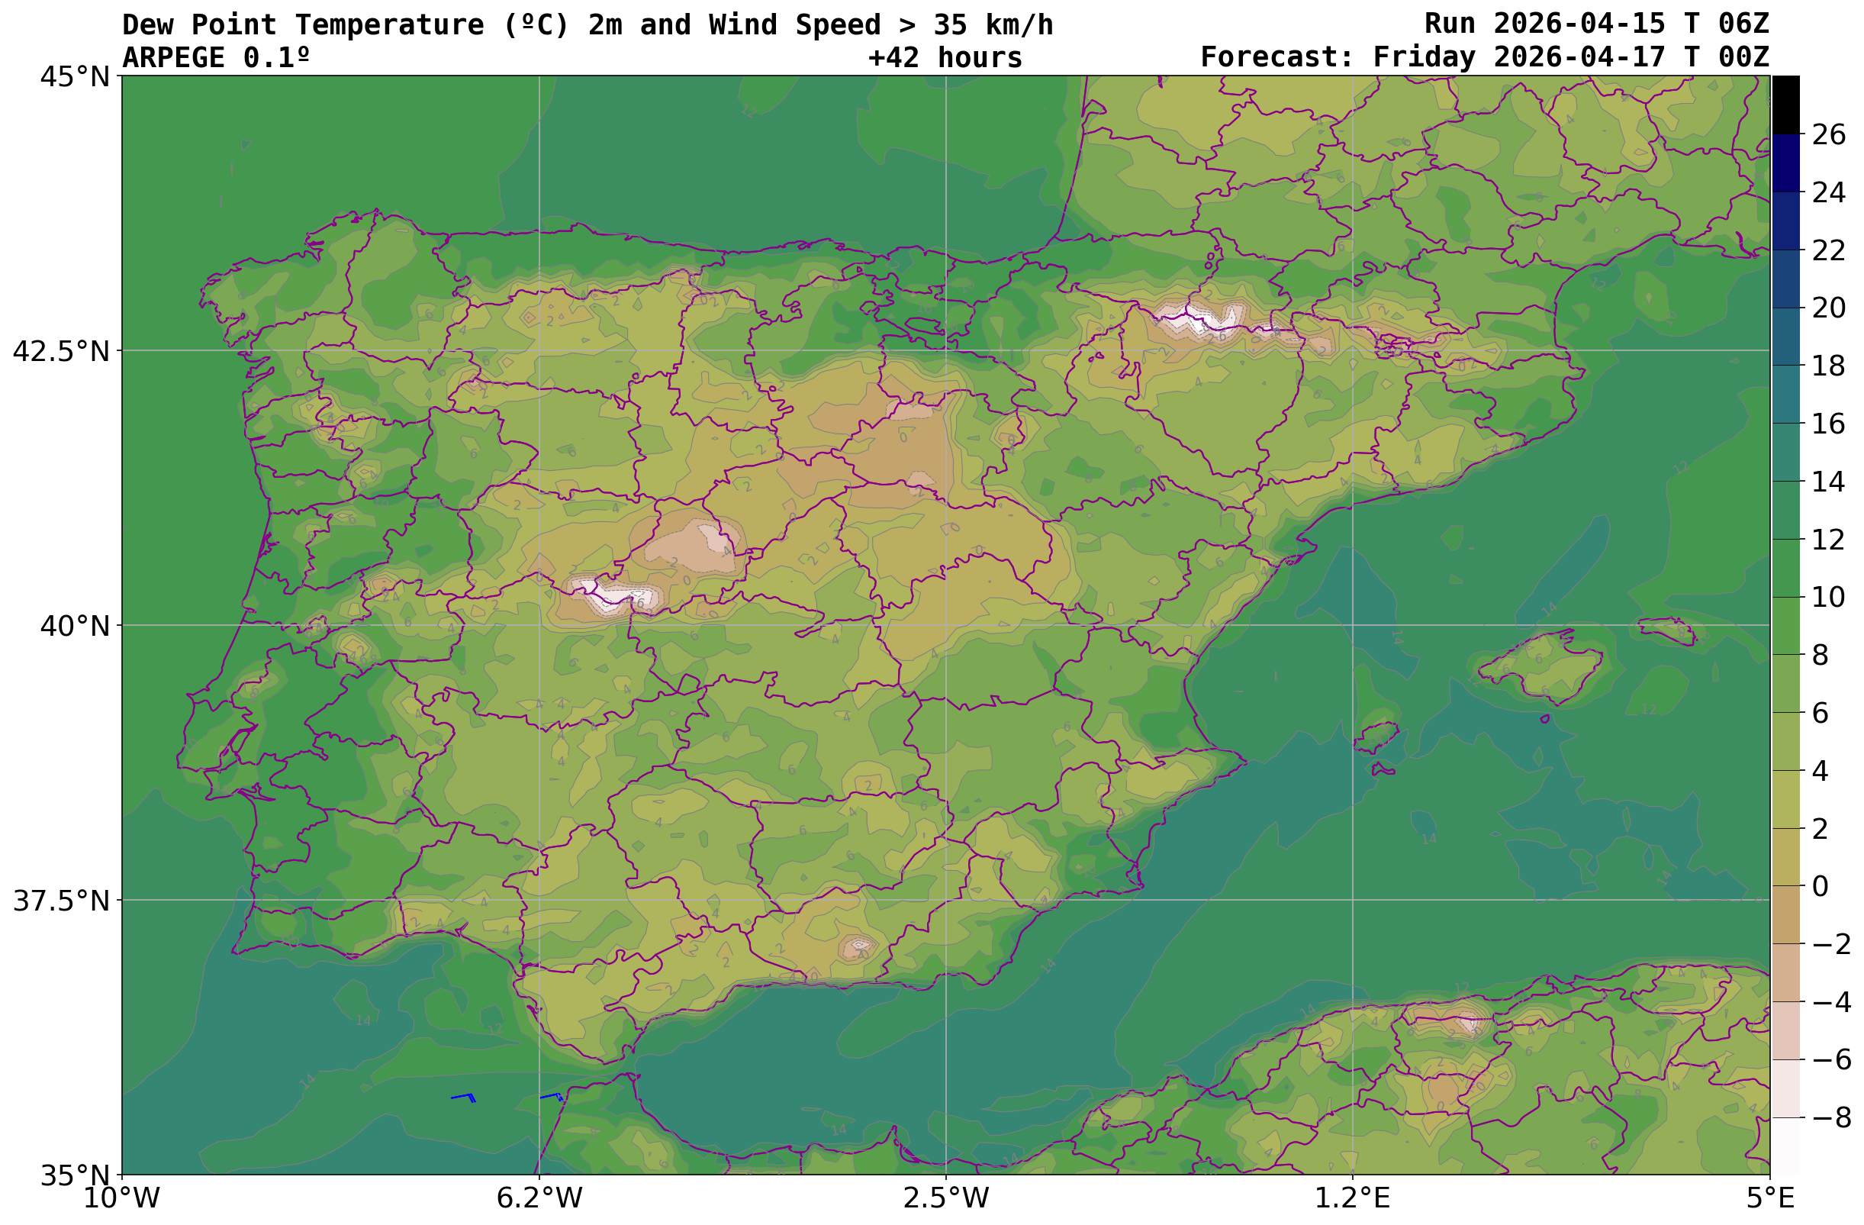Click the 37.5°N latitude axis label

click(x=61, y=901)
